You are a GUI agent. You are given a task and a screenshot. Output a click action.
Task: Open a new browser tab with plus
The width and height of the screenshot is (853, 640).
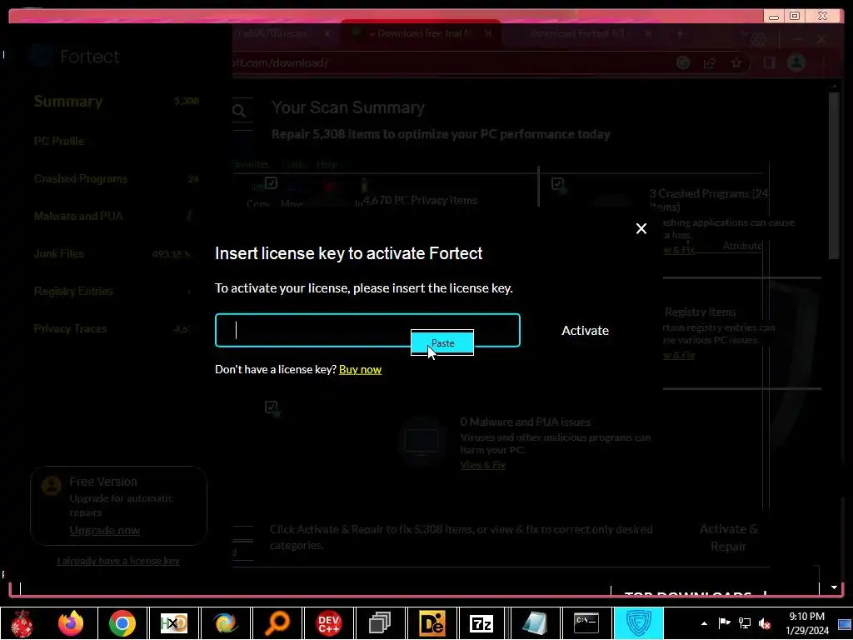tap(680, 33)
